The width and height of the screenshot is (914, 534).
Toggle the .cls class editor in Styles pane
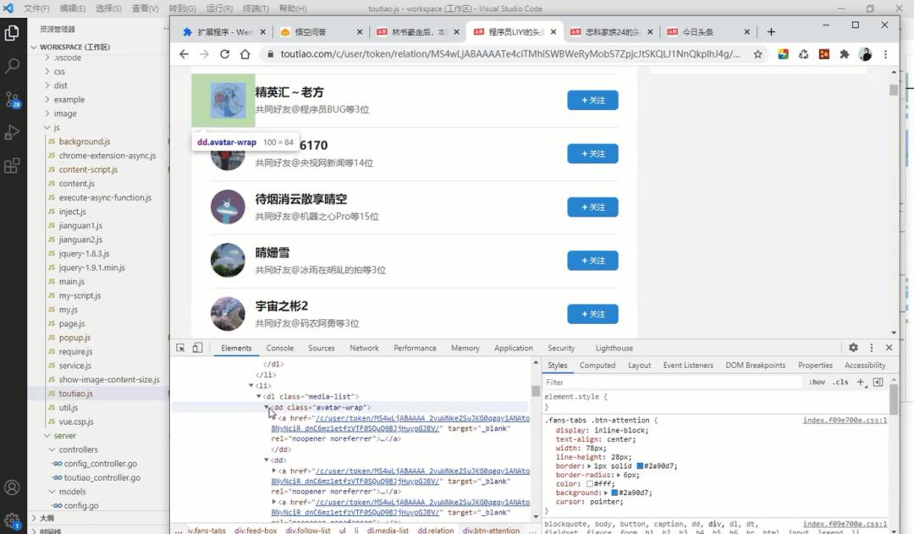840,382
